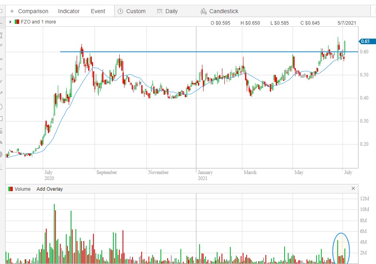Click the November time axis label

click(x=158, y=172)
